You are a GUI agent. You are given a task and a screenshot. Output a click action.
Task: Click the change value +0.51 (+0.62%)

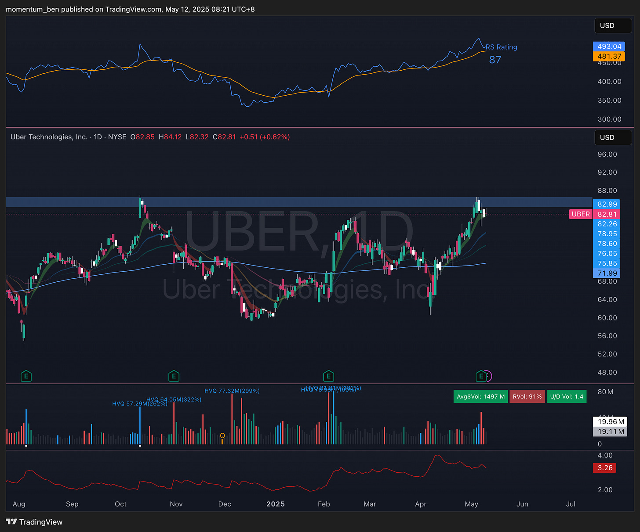(x=265, y=137)
